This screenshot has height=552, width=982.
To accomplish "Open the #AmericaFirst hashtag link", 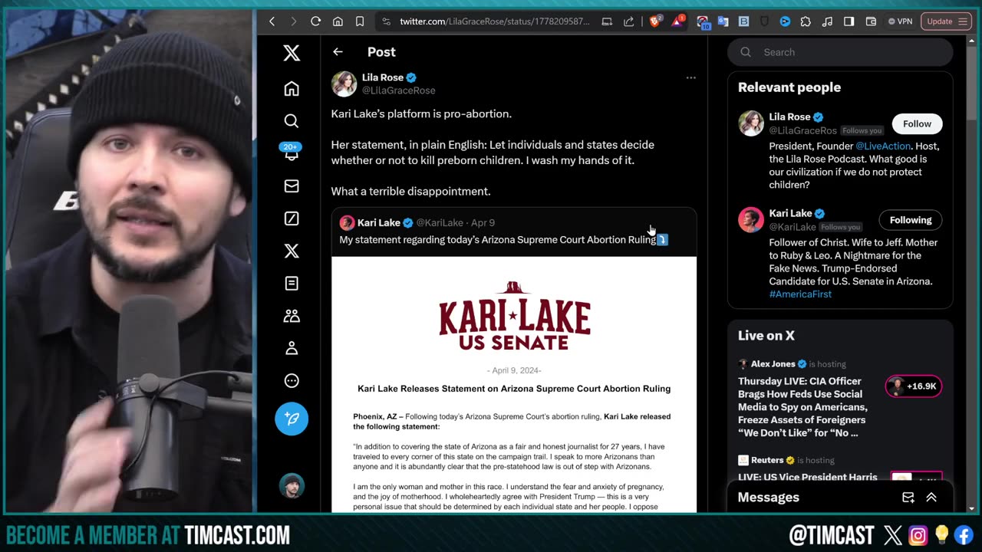I will click(x=800, y=294).
